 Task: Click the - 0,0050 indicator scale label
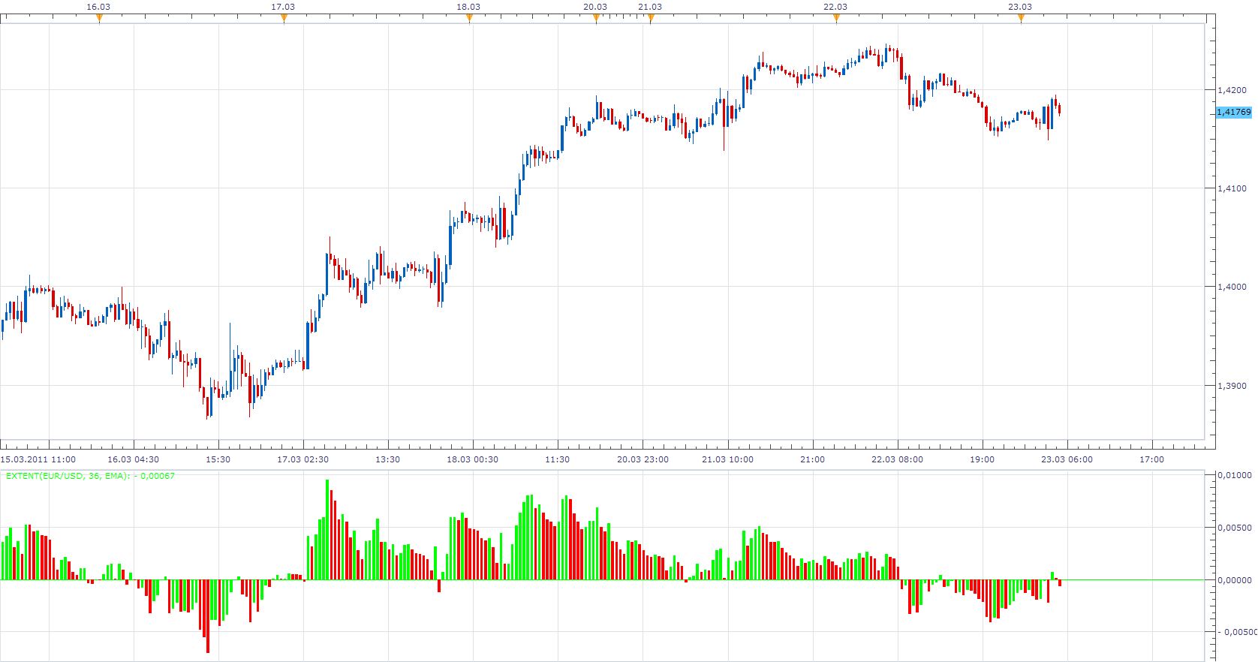point(1237,632)
